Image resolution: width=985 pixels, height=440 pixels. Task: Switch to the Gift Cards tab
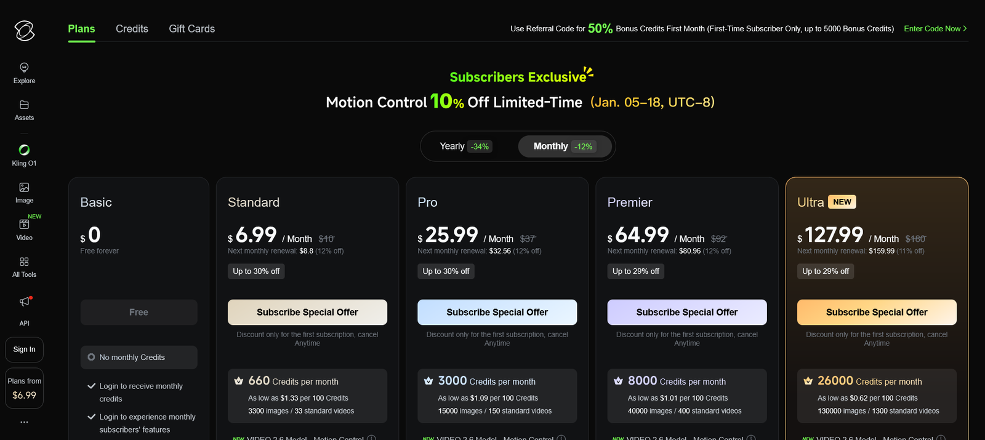(x=191, y=29)
